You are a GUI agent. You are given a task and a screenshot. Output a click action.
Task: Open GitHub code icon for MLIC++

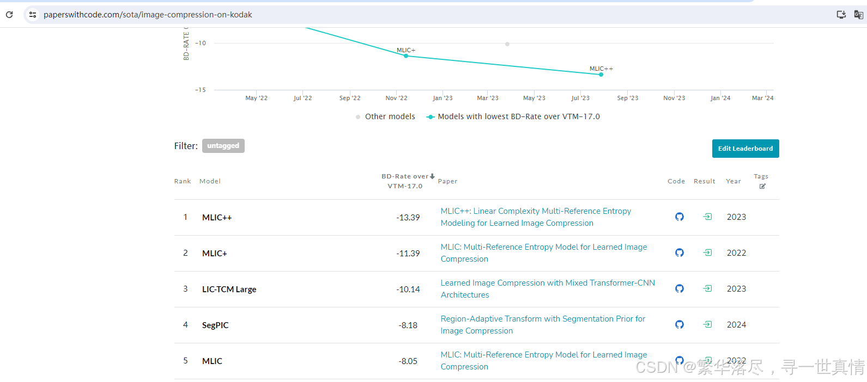pos(680,217)
